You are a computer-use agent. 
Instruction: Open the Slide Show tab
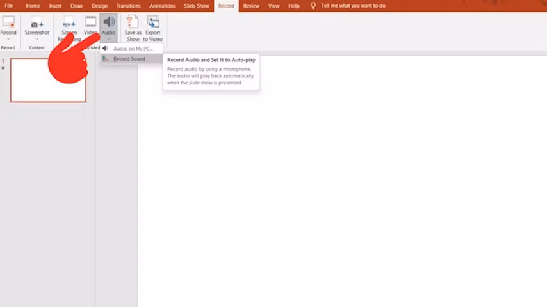[x=197, y=6]
